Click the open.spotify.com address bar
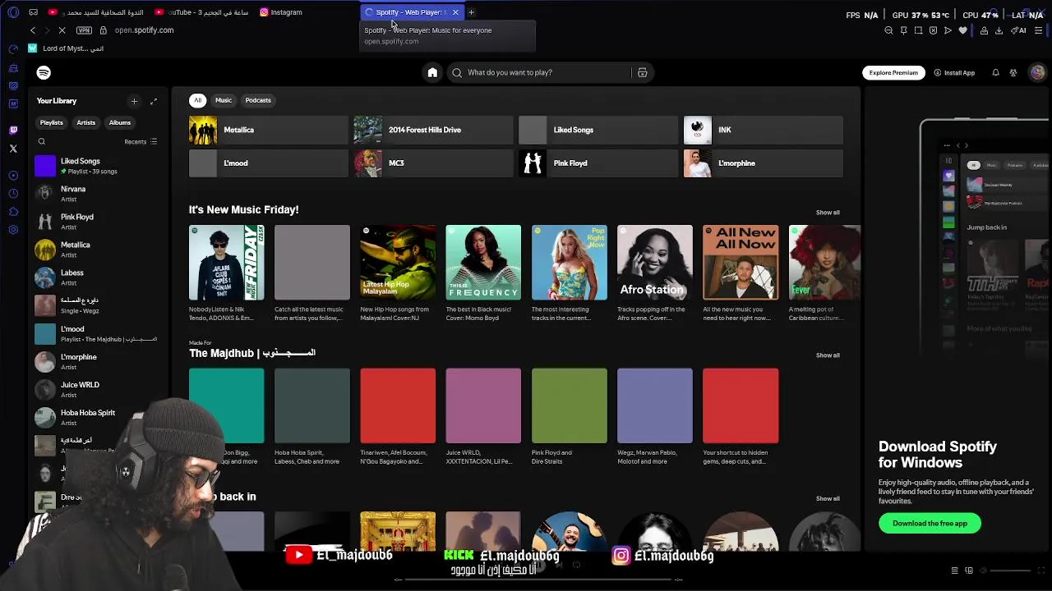Image resolution: width=1052 pixels, height=591 pixels. point(144,30)
